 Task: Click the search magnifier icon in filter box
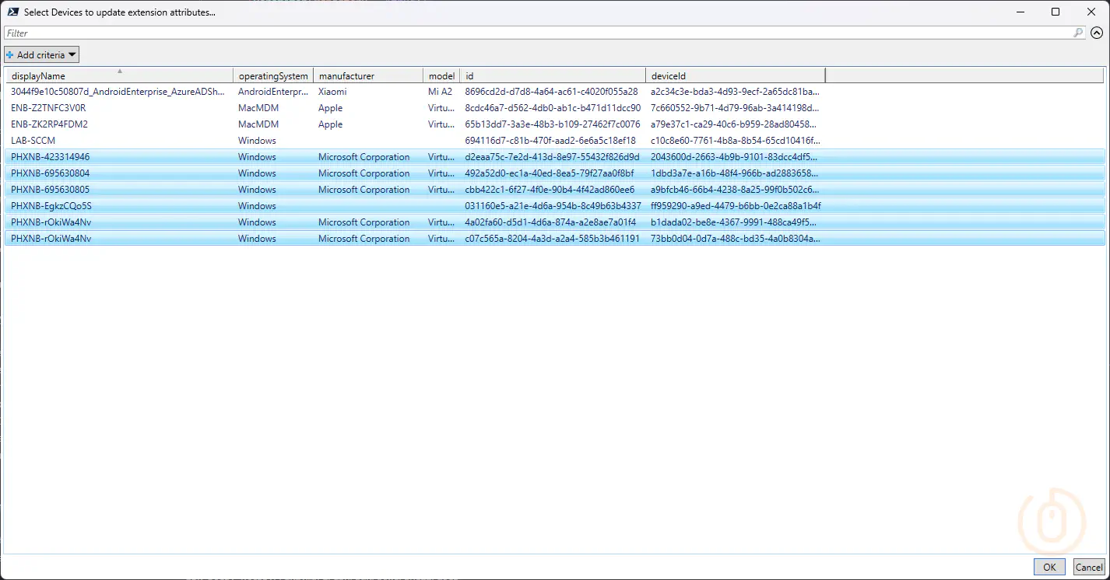tap(1078, 33)
